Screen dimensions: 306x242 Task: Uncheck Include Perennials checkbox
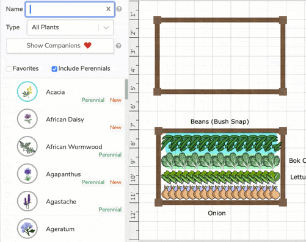tap(54, 69)
